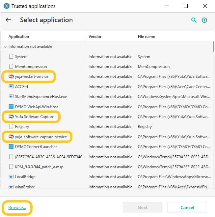This screenshot has width=215, height=217.
Task: Open the Browse... link
Action: (17, 207)
